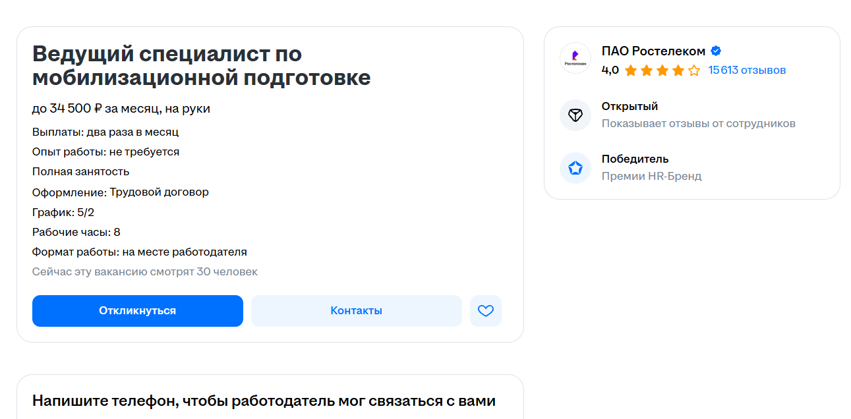Viewport: 851px width, 419px height.
Task: Select the diamond icon beside Открытый
Action: tap(575, 115)
